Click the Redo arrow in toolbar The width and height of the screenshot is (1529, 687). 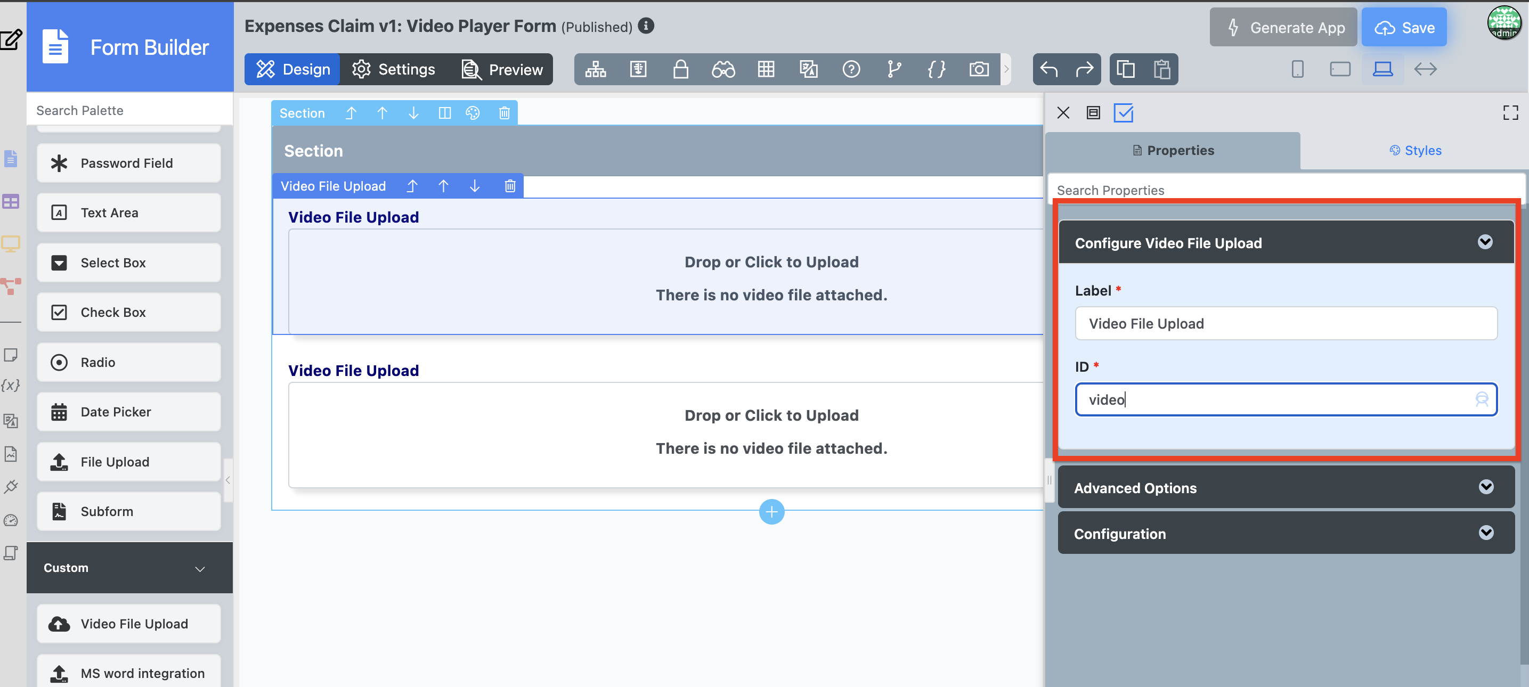[1085, 69]
